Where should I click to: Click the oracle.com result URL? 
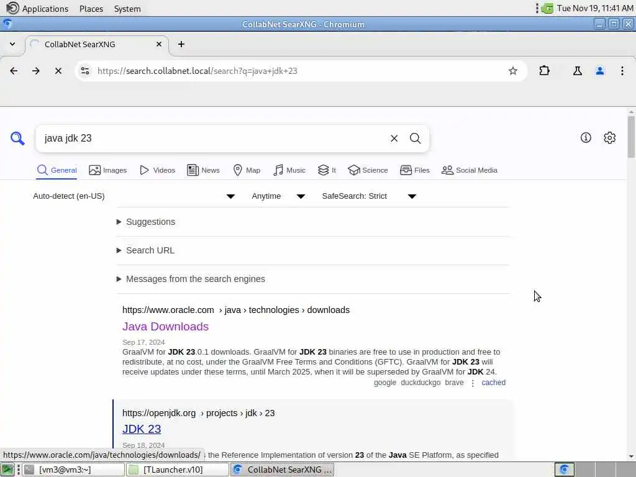click(x=235, y=311)
